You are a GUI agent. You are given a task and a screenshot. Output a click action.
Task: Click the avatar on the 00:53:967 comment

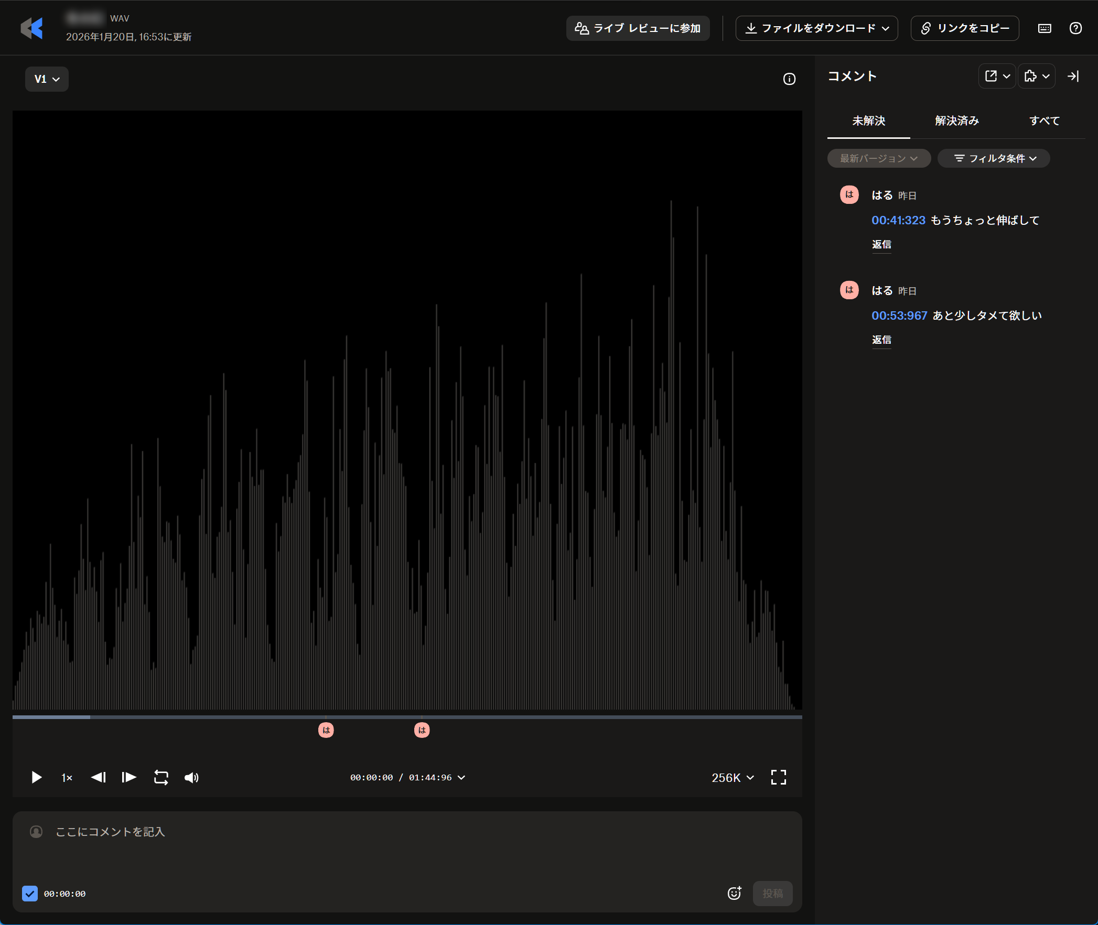tap(849, 290)
